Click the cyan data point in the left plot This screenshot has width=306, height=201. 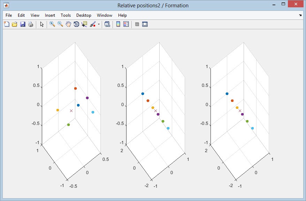[x=93, y=112]
